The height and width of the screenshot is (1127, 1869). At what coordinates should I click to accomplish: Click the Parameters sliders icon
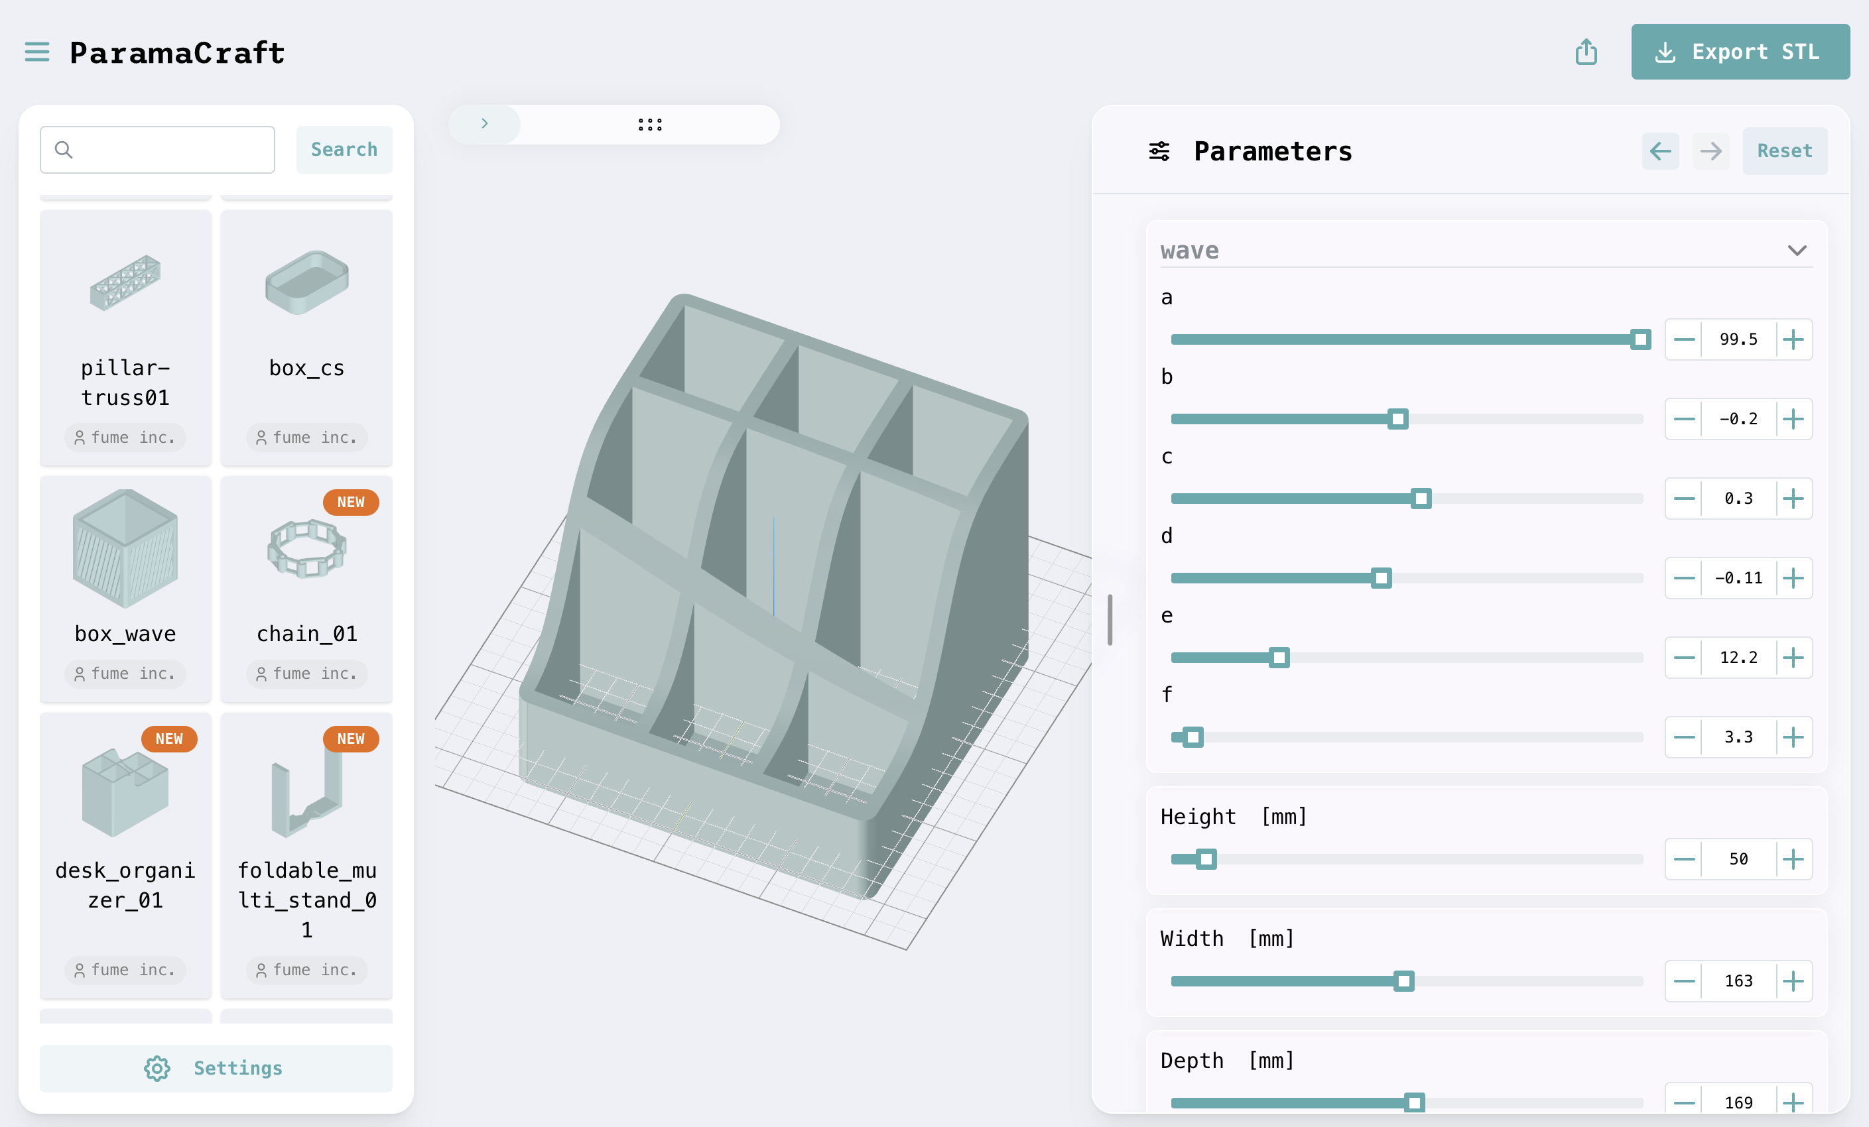[1158, 151]
